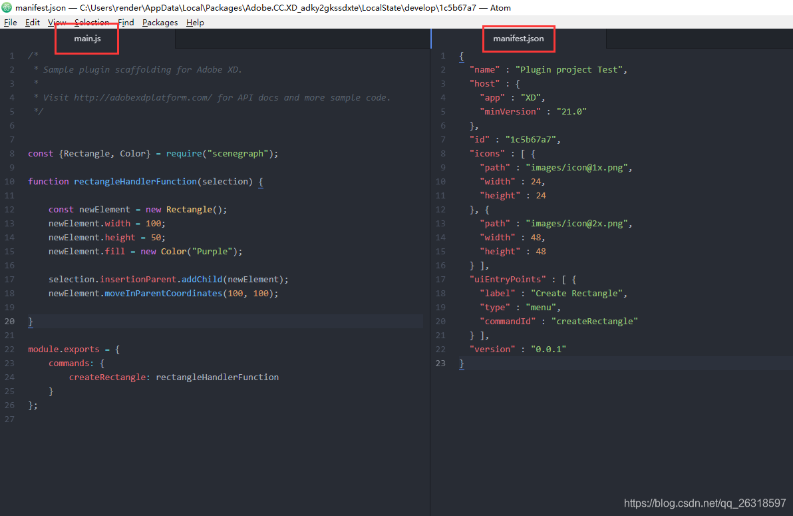This screenshot has width=793, height=516.
Task: Switch to the main.js tab
Action: [x=88, y=39]
